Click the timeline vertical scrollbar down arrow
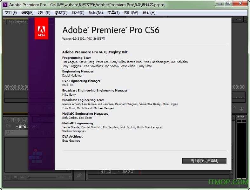The height and width of the screenshot is (190, 250). click(231, 172)
